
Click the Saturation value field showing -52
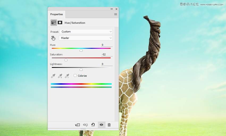[x=107, y=55]
